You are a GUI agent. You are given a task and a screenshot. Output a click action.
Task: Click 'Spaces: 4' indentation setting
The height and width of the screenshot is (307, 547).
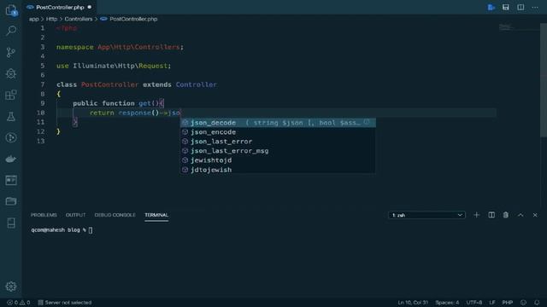coord(447,303)
